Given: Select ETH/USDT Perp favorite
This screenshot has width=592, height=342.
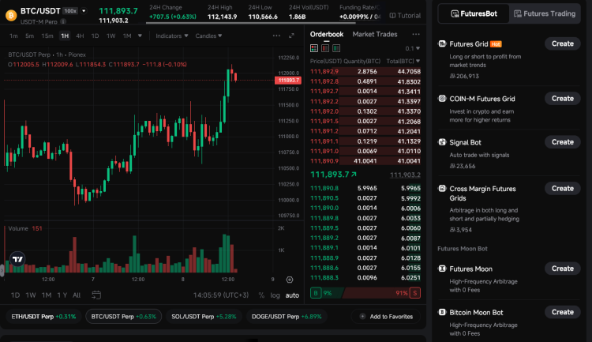Looking at the screenshot, I should [x=43, y=317].
